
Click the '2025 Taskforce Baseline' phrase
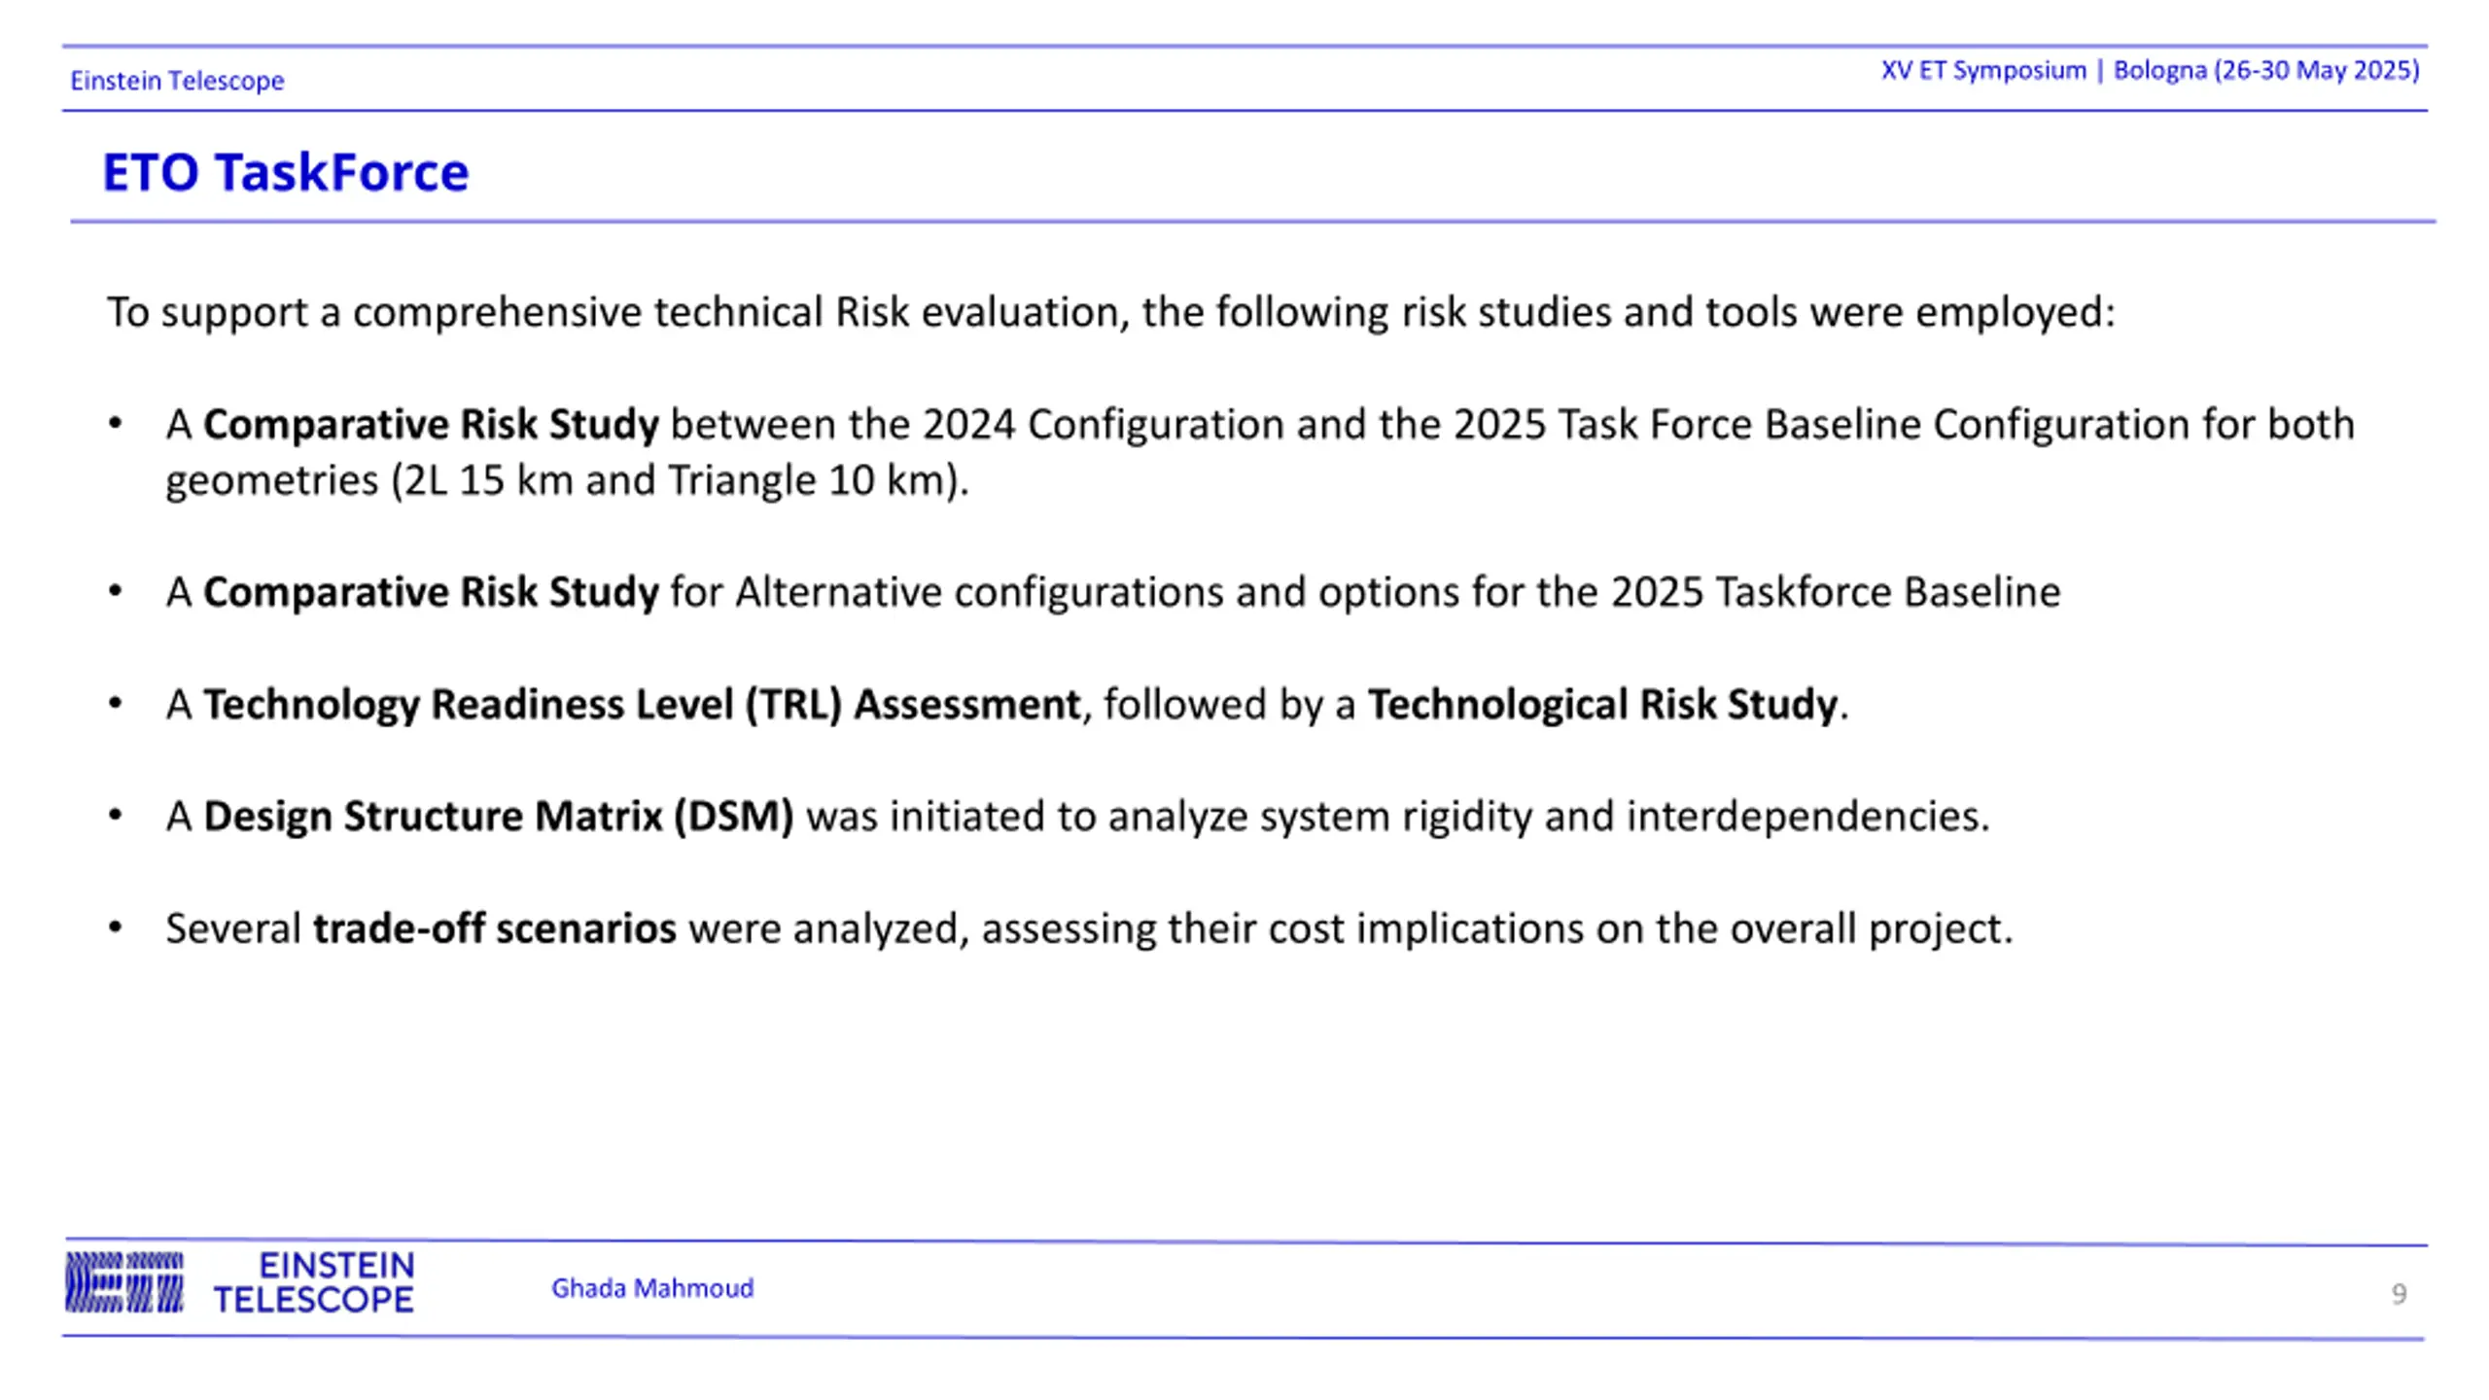(1836, 592)
